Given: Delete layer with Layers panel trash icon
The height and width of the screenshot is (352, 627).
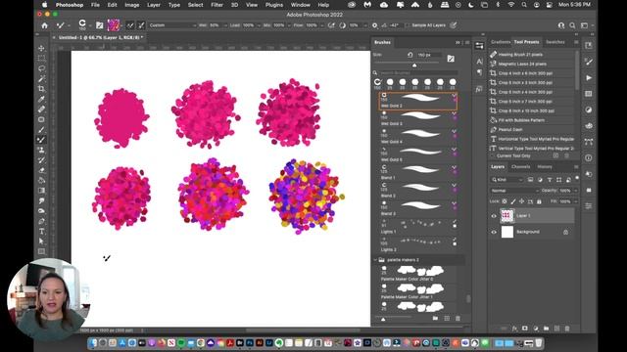Looking at the screenshot, I should click(567, 329).
